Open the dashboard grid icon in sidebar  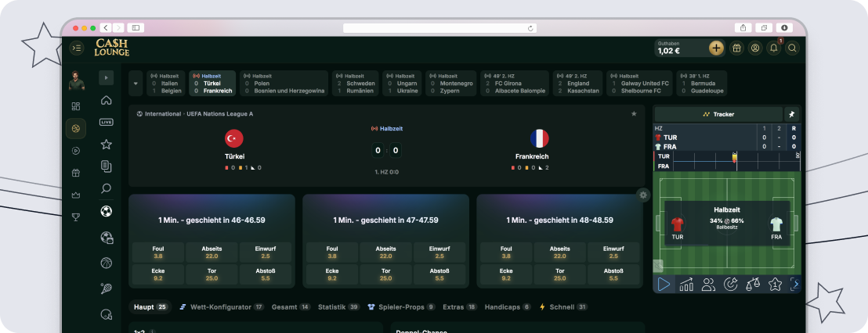(x=76, y=106)
